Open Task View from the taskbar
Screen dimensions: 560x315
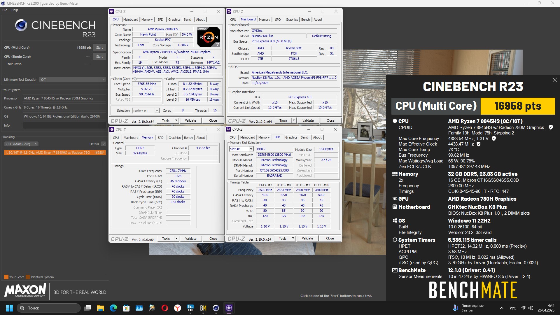pyautogui.click(x=88, y=308)
